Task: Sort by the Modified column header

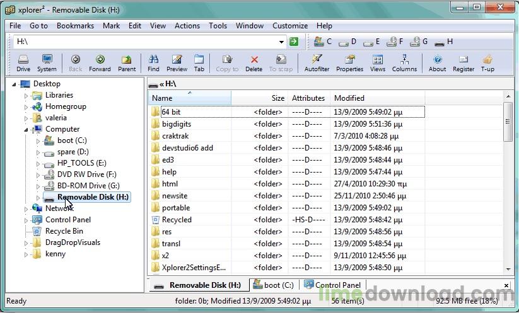Action: pos(349,98)
